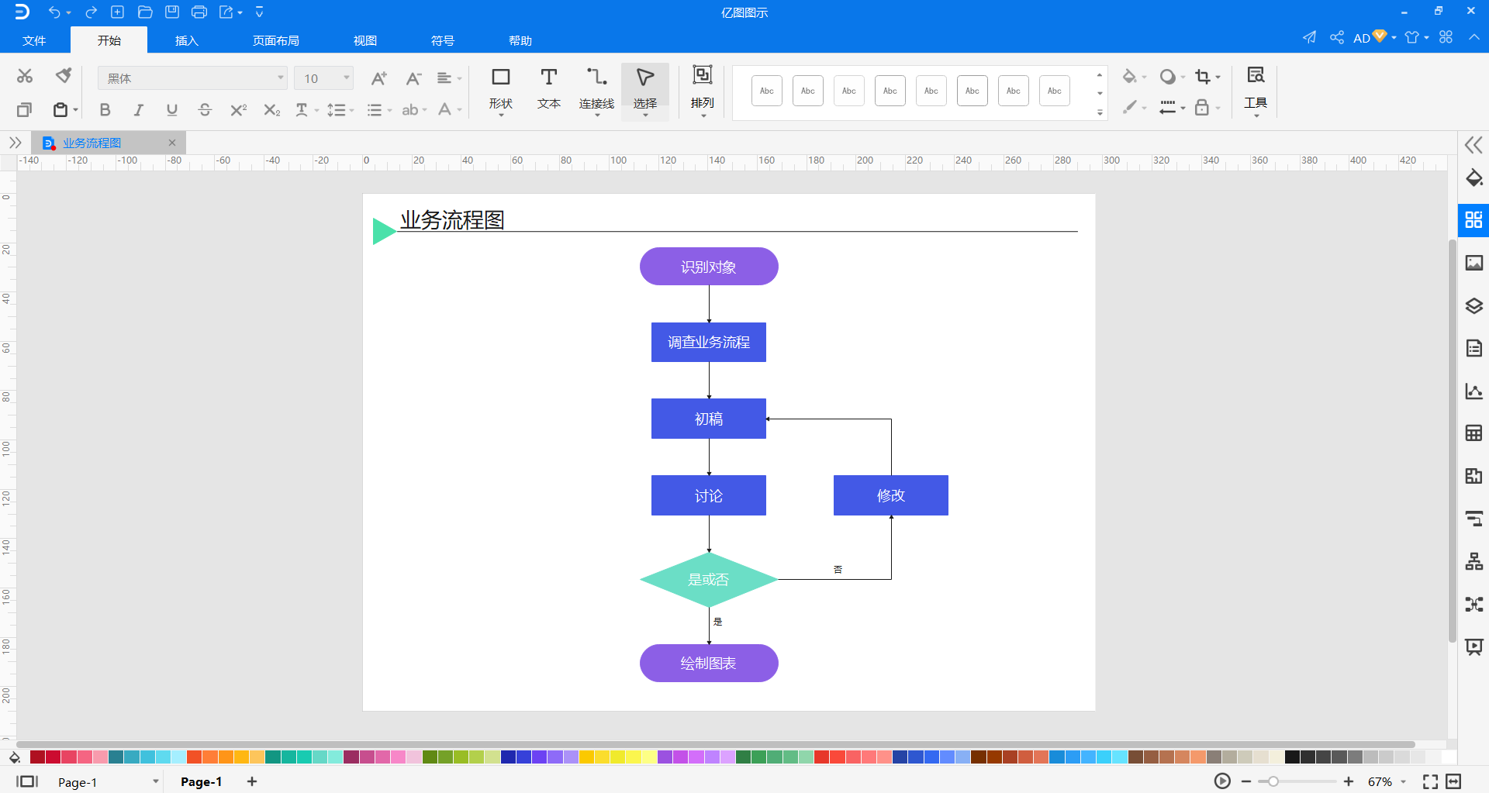Toggle Bold text formatting

[105, 110]
